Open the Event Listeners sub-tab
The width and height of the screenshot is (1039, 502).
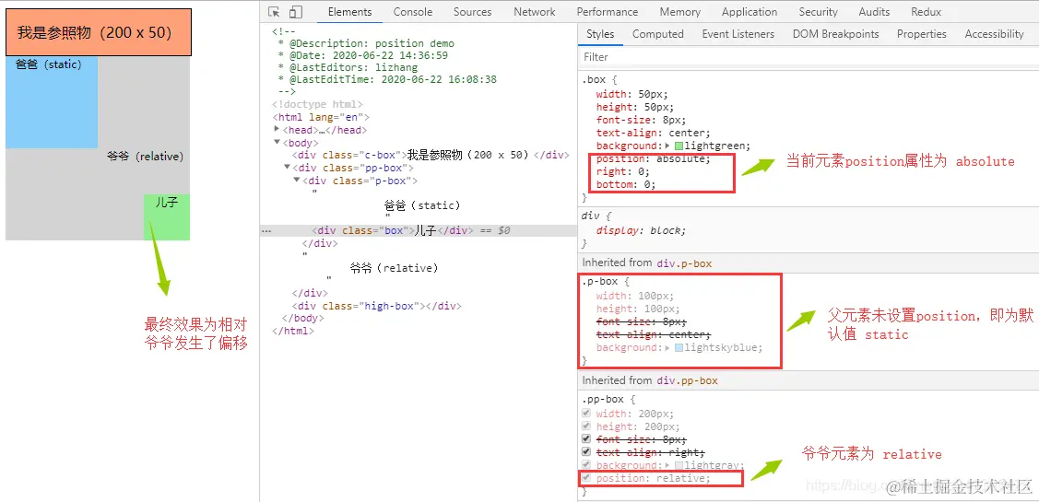738,34
